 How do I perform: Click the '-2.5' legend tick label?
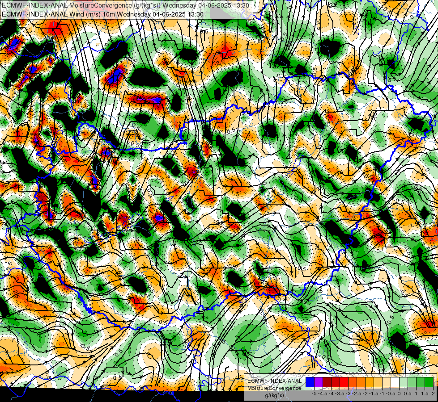coord(357,394)
